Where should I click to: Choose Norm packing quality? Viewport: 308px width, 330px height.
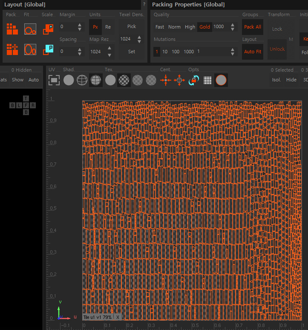click(x=174, y=27)
